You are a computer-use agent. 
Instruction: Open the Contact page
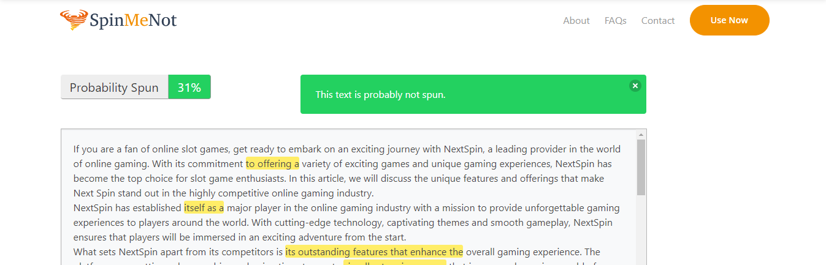pyautogui.click(x=658, y=21)
